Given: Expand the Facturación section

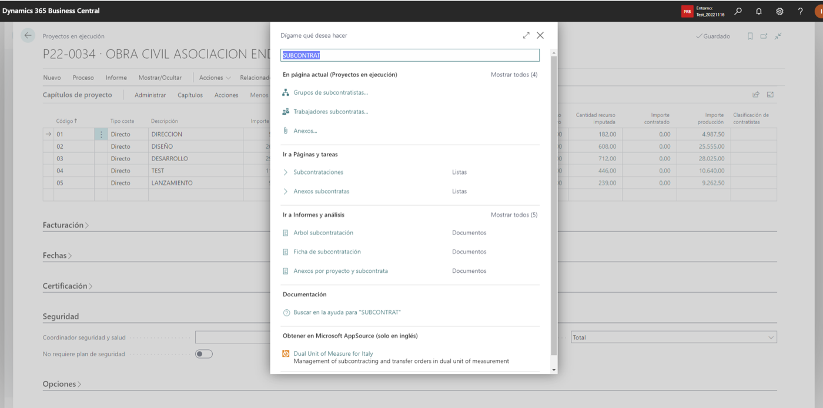Looking at the screenshot, I should [66, 225].
